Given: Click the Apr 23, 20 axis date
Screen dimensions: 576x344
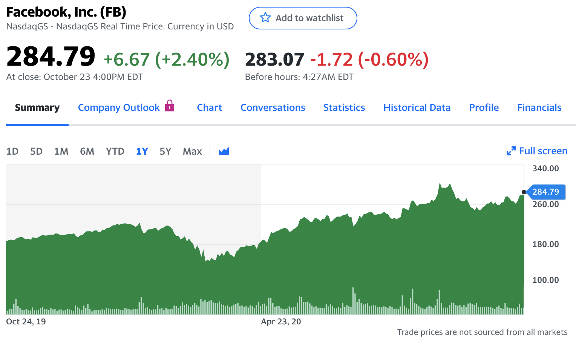Looking at the screenshot, I should click(x=281, y=322).
